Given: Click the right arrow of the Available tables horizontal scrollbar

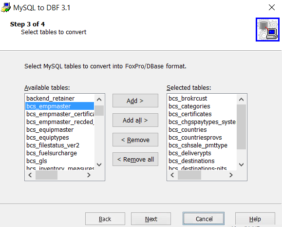Looking at the screenshot, I should click(x=89, y=175).
